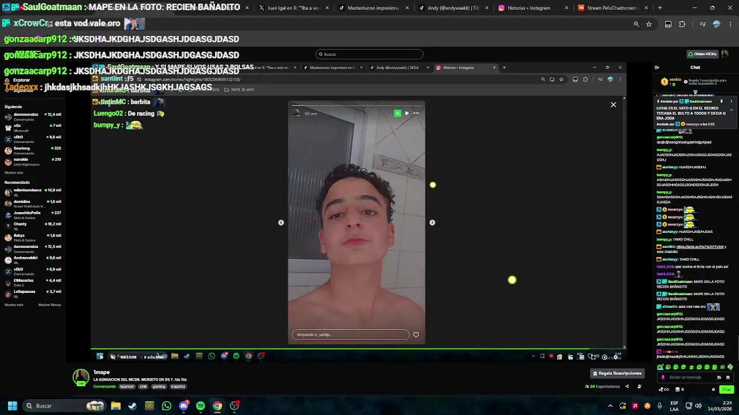Open the Spotify taskbar icon
Viewport: 739px width, 415px height.
click(x=200, y=406)
